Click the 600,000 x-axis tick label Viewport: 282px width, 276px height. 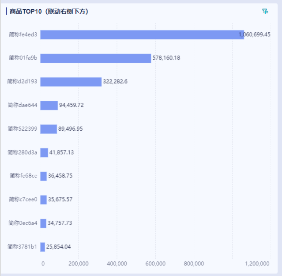tap(155, 264)
